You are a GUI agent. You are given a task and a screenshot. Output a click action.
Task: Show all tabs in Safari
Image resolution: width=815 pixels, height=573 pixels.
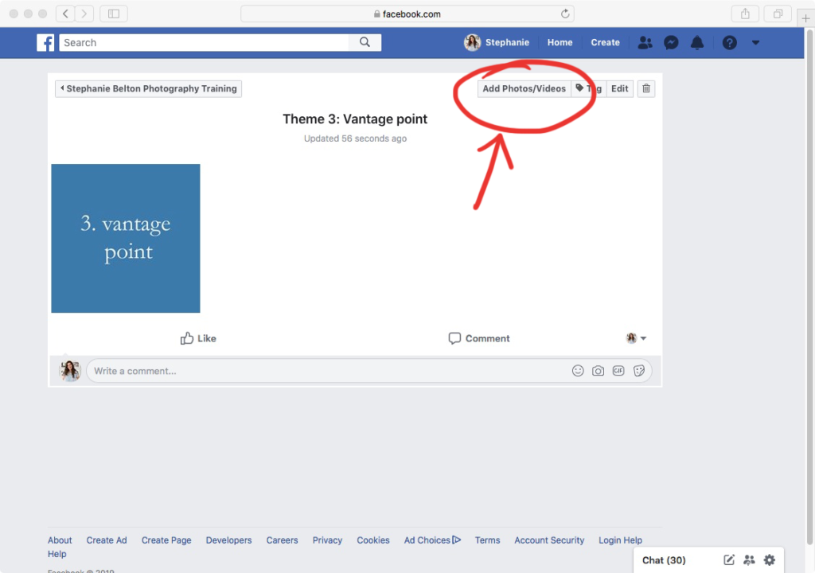pos(778,14)
